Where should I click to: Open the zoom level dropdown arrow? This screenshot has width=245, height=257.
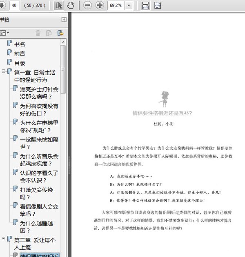coord(129,5)
